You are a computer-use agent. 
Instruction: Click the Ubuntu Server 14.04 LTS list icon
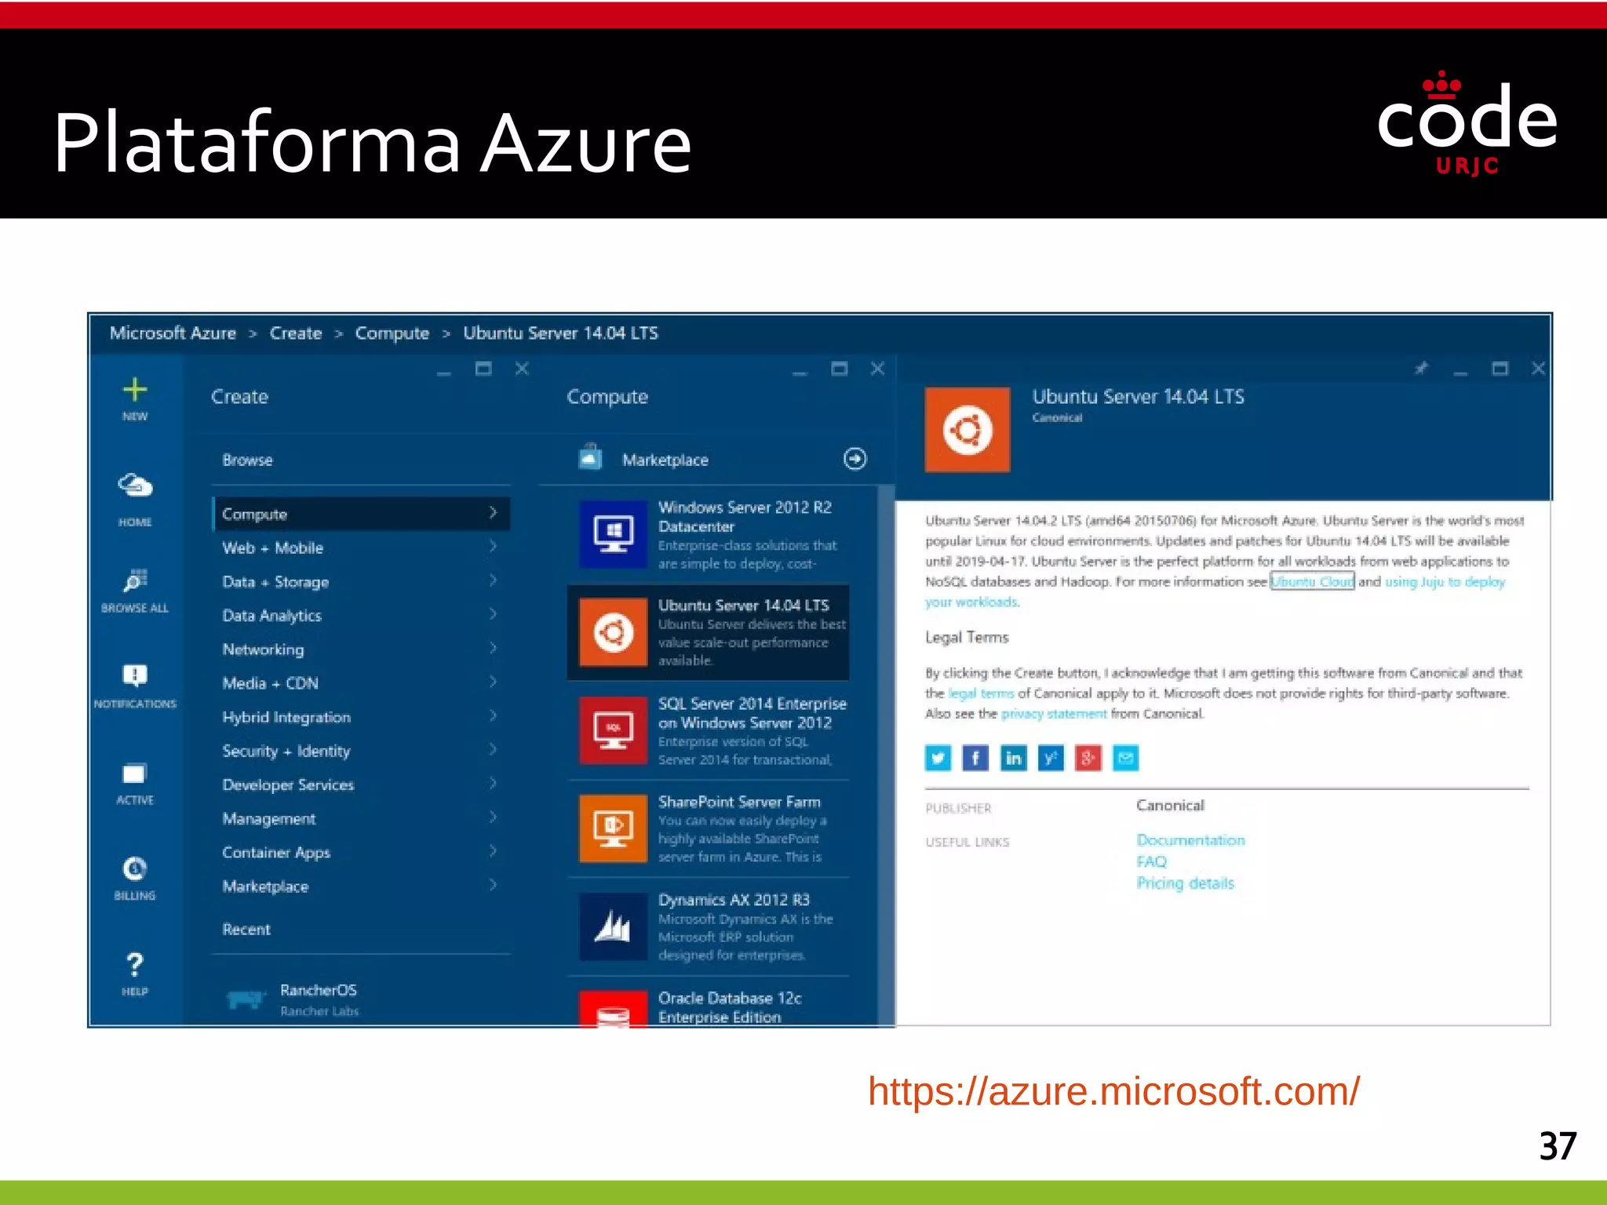[614, 632]
